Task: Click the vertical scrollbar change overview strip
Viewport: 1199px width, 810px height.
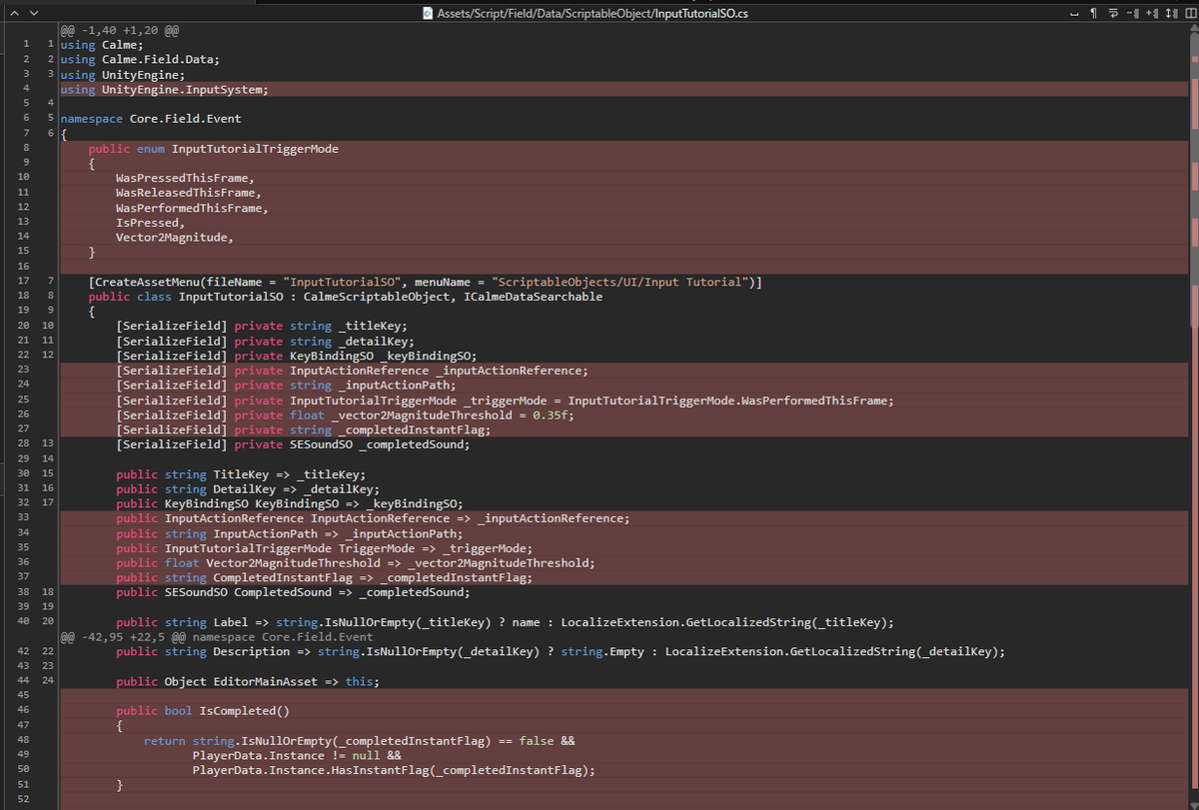Action: [1194, 416]
